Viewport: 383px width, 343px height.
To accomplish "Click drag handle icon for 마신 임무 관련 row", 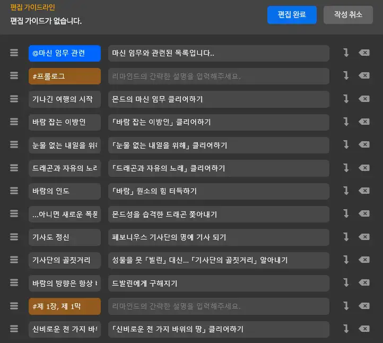I will coord(14,53).
